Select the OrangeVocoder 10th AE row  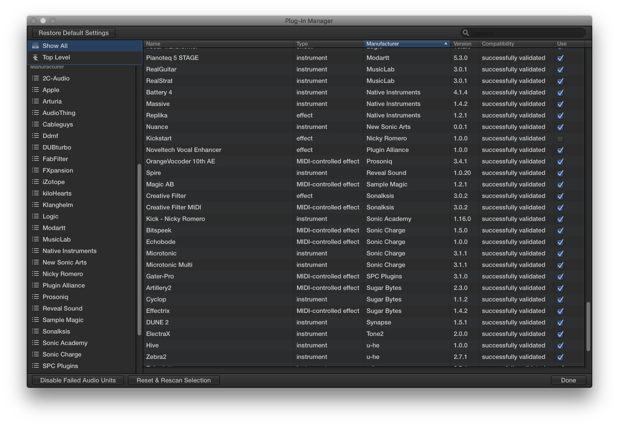364,161
